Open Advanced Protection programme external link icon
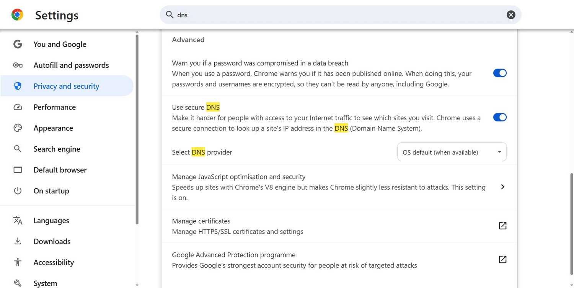This screenshot has height=288, width=574. (503, 259)
